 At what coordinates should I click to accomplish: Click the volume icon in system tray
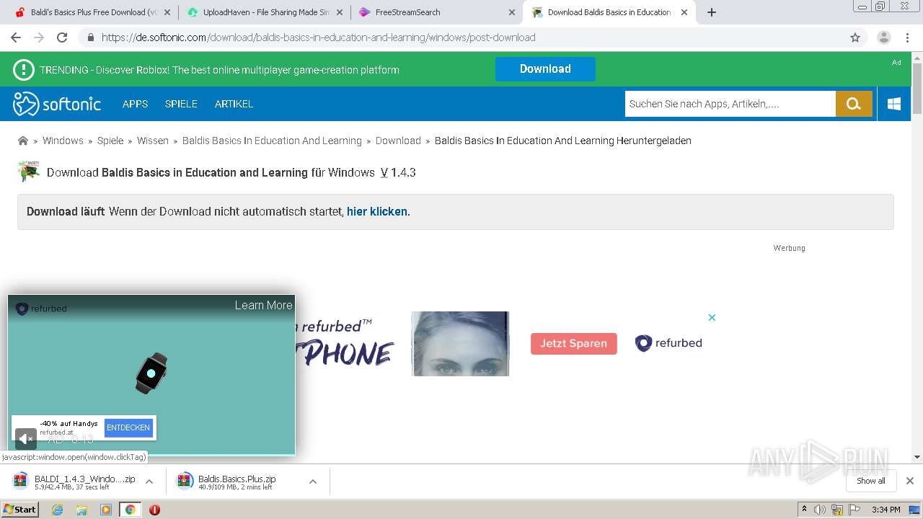coord(820,510)
